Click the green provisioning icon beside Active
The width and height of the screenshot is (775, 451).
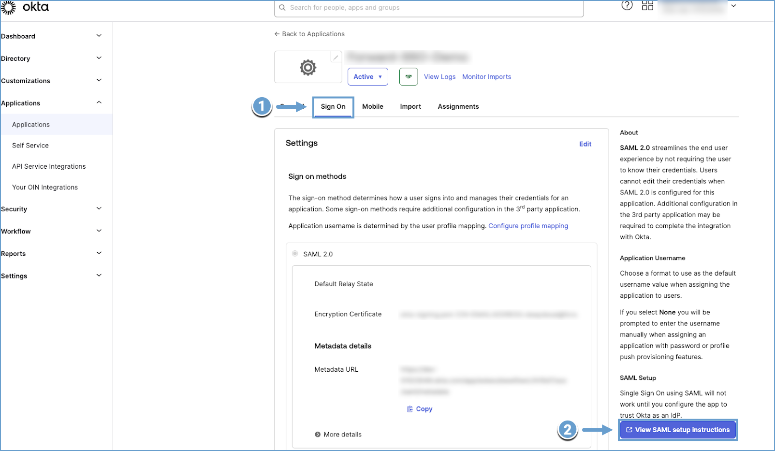point(408,76)
